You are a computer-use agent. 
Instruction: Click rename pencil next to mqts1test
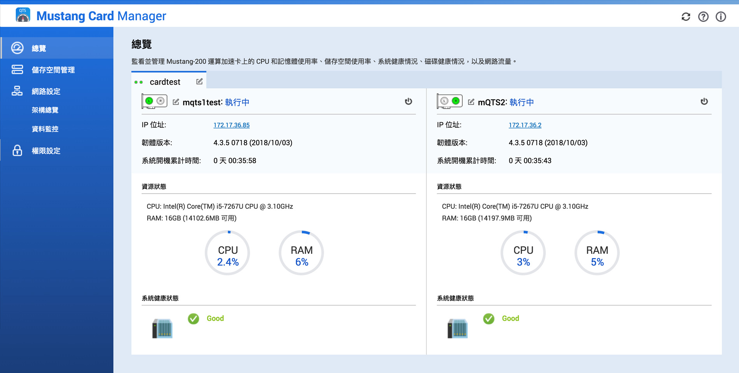tap(176, 102)
